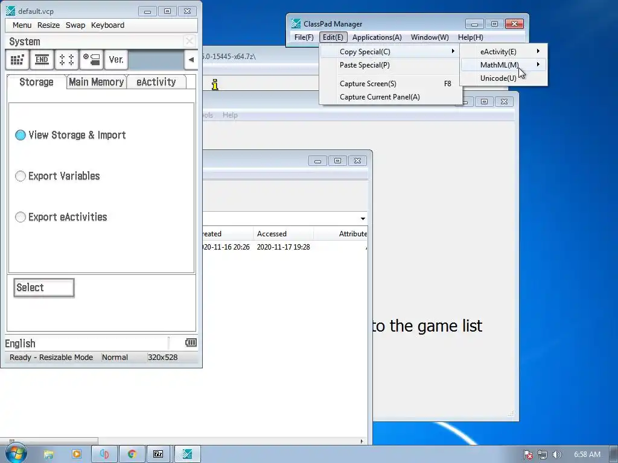Click the volume speaker tray icon
The height and width of the screenshot is (463, 618).
click(x=556, y=455)
